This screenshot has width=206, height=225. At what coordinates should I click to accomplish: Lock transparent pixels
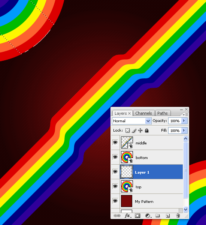[x=127, y=130]
